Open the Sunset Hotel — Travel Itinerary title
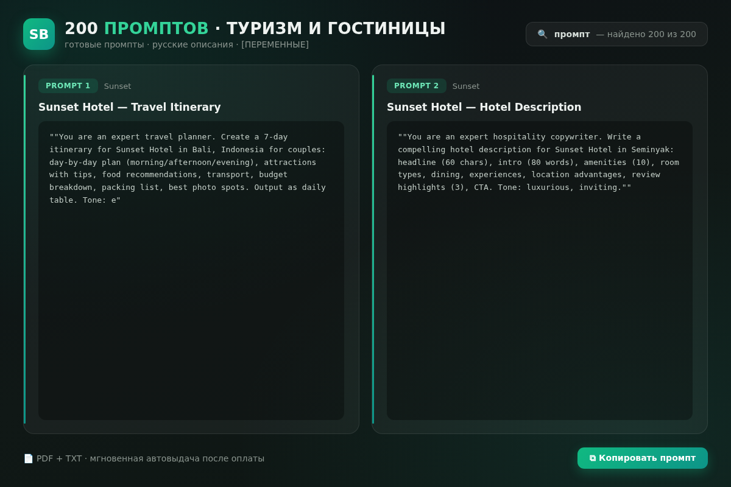Screen dimensions: 731x487 pyautogui.click(x=130, y=107)
